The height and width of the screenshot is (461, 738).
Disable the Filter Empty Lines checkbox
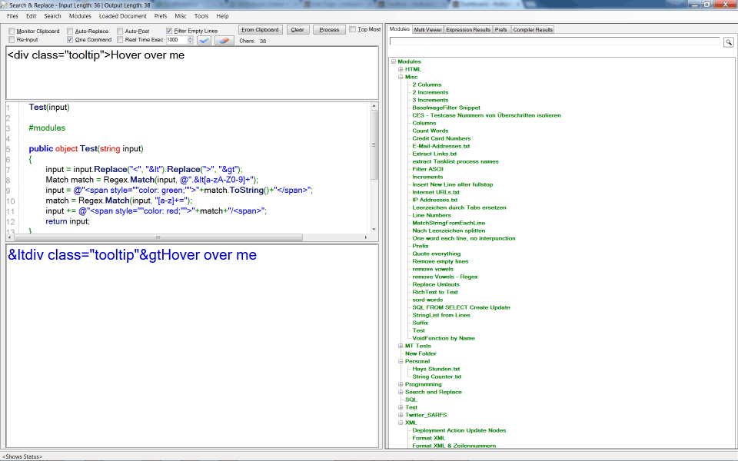tap(169, 31)
